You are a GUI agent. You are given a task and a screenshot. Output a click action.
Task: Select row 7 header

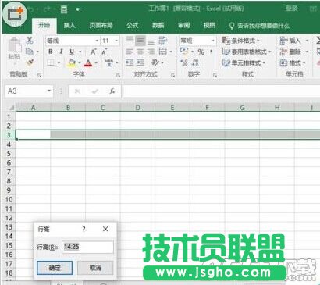click(x=9, y=172)
